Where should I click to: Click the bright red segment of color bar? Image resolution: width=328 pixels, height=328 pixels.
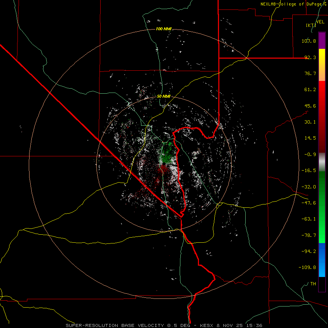click(322, 92)
